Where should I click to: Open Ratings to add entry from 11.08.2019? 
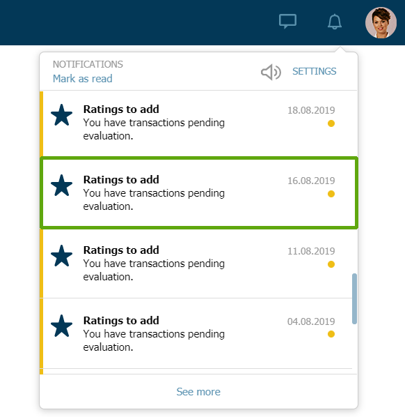click(x=198, y=264)
